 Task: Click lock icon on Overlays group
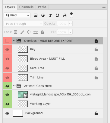pyautogui.click(x=96, y=41)
